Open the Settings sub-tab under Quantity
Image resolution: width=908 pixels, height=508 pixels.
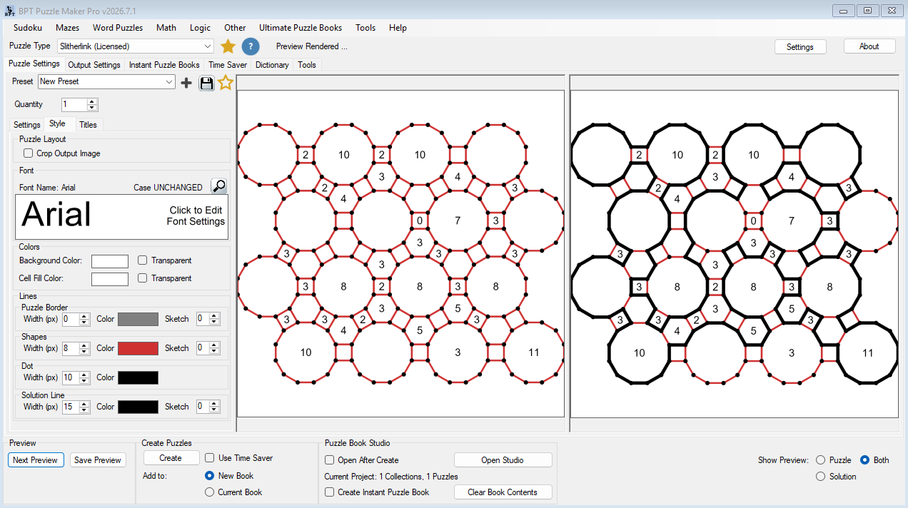[27, 125]
